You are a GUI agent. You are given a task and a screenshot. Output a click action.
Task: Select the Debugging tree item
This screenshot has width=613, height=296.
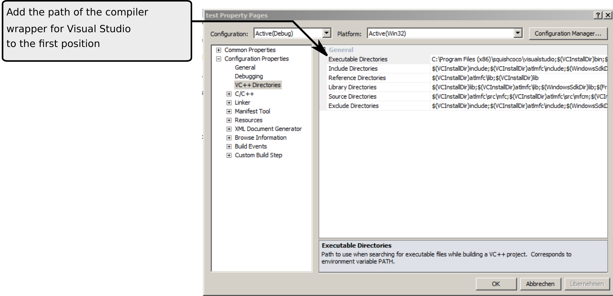248,76
